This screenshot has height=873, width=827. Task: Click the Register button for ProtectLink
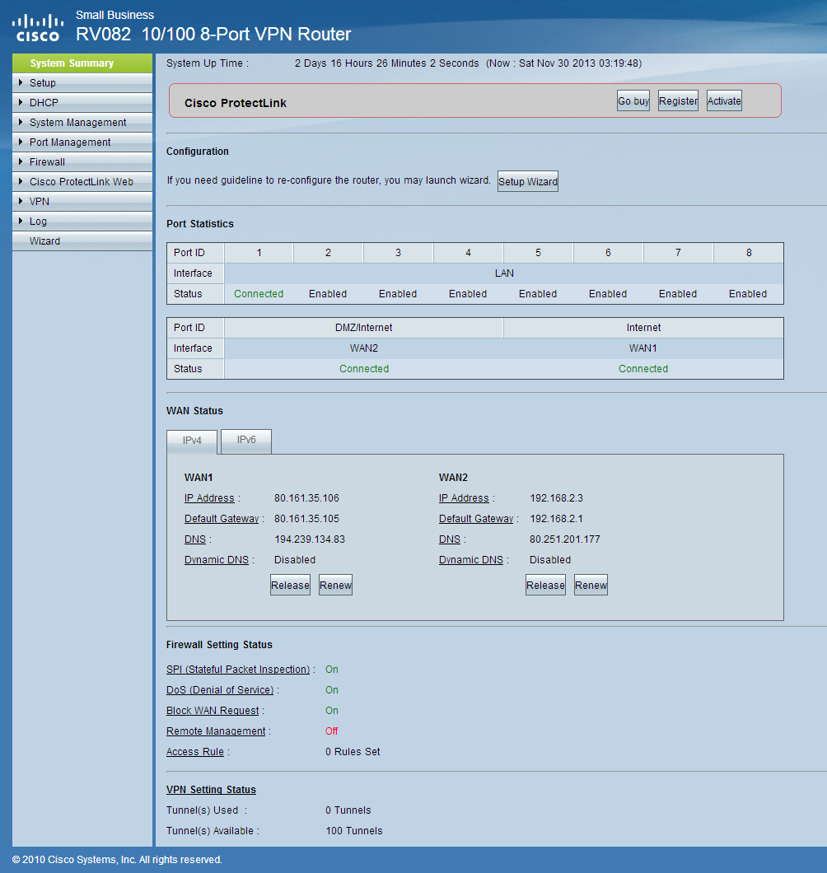point(678,100)
